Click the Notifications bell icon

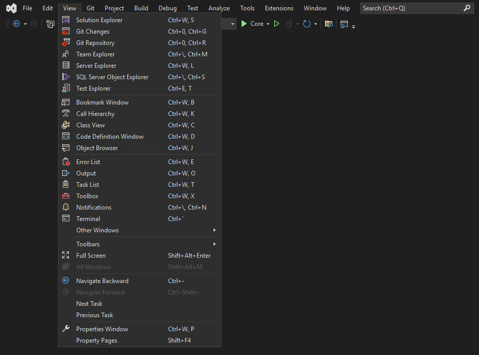(x=66, y=207)
